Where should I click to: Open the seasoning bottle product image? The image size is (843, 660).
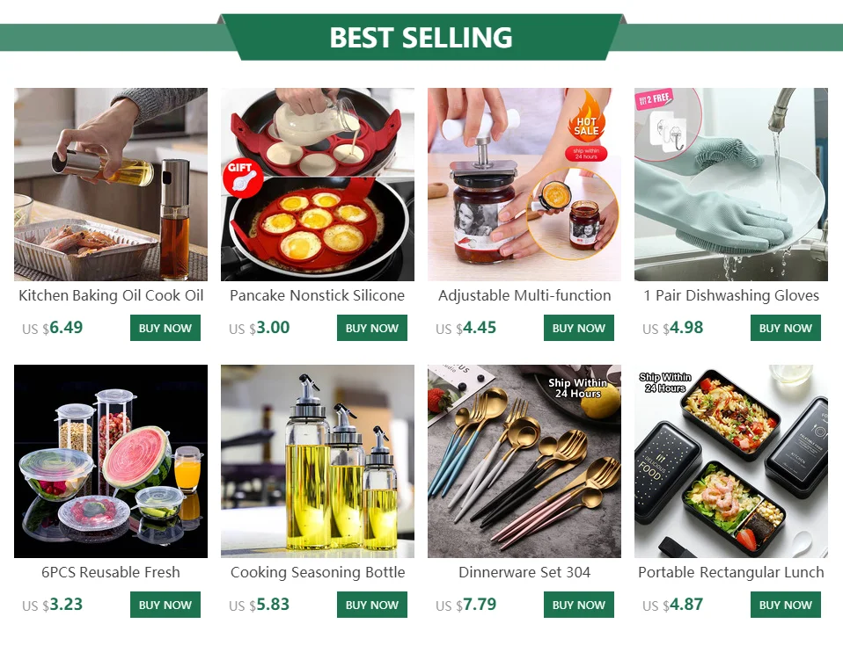click(317, 461)
